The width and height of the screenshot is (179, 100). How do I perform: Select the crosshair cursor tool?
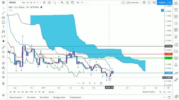(x=3, y=8)
